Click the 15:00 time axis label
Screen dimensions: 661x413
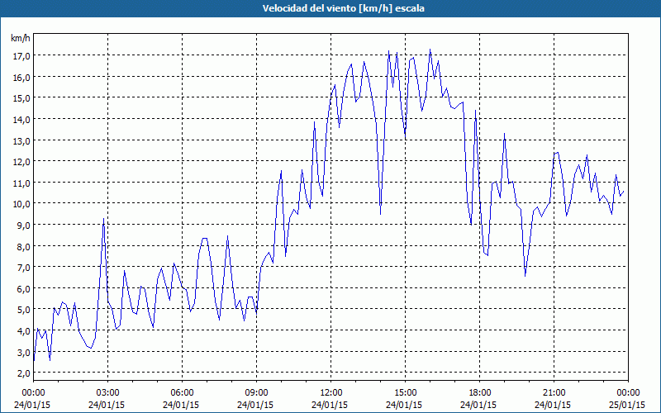(405, 393)
